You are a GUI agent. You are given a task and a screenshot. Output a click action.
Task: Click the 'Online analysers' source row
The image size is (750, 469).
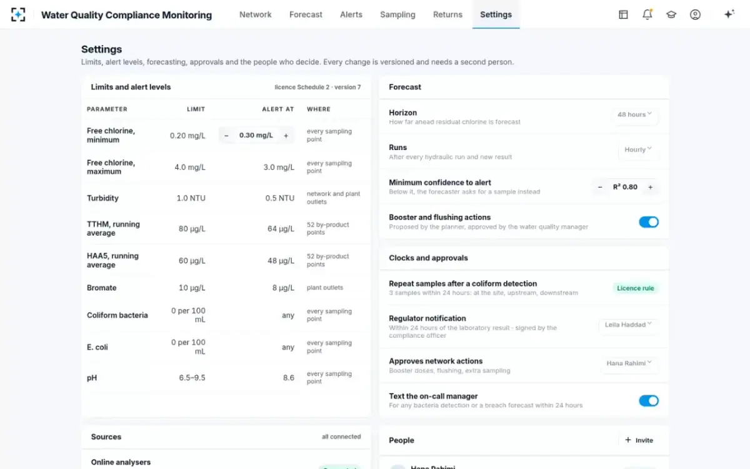[226, 462]
